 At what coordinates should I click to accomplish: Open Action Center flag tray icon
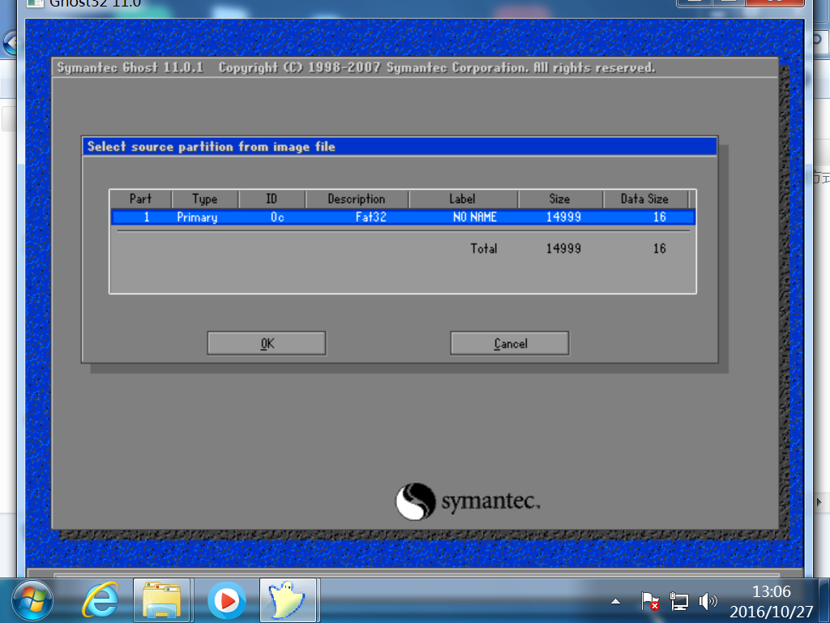tap(649, 601)
